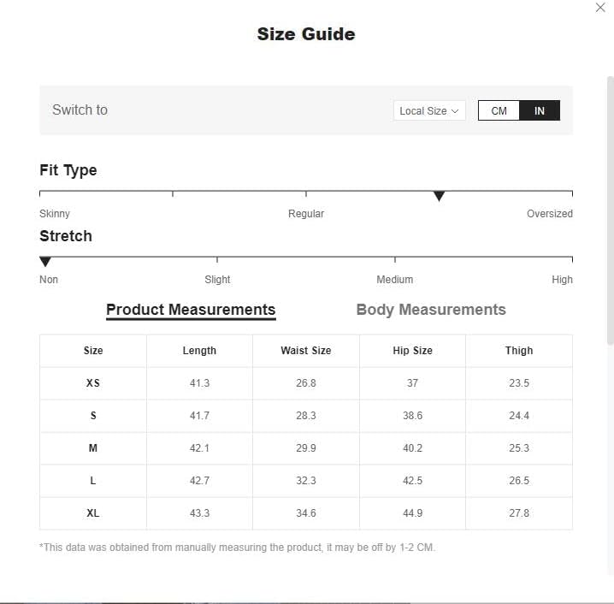Click the XL size row label
Screen dimensions: 614x604
93,512
